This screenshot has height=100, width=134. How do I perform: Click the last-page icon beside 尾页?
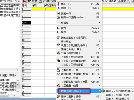point(58,32)
